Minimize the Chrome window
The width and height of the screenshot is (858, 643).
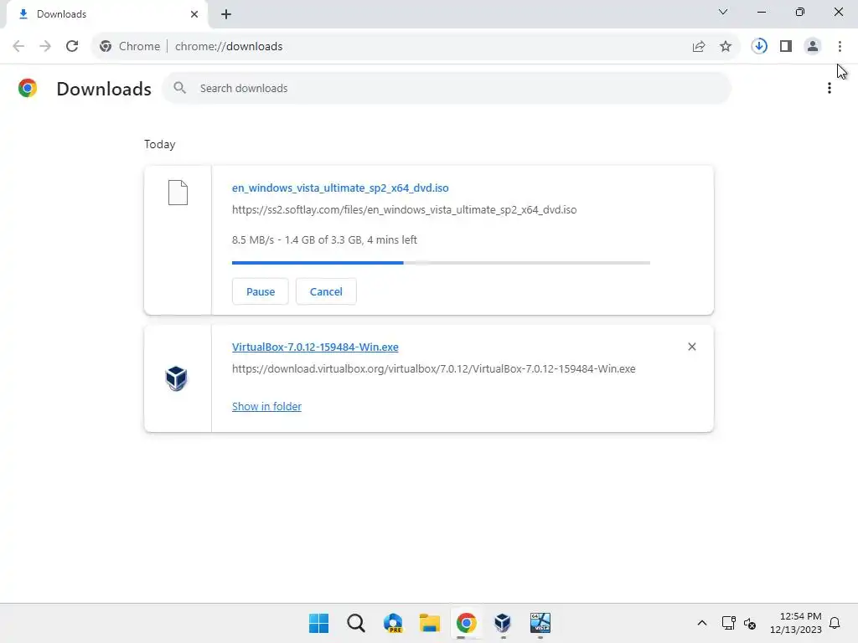(x=761, y=12)
